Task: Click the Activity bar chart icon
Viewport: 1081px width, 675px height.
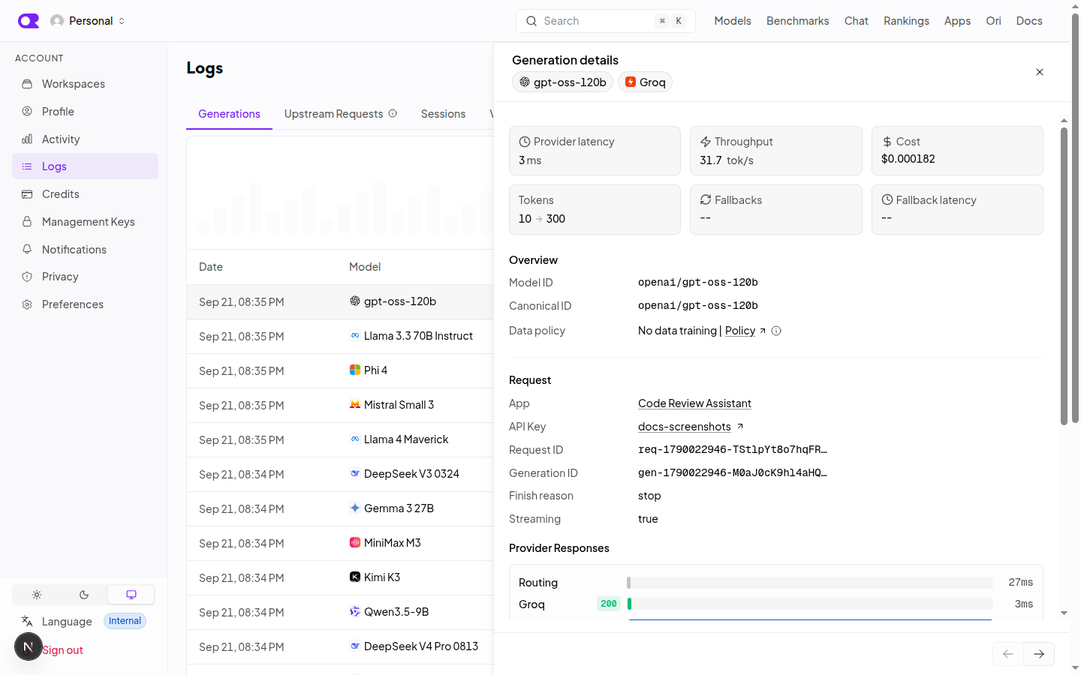Action: (x=27, y=139)
